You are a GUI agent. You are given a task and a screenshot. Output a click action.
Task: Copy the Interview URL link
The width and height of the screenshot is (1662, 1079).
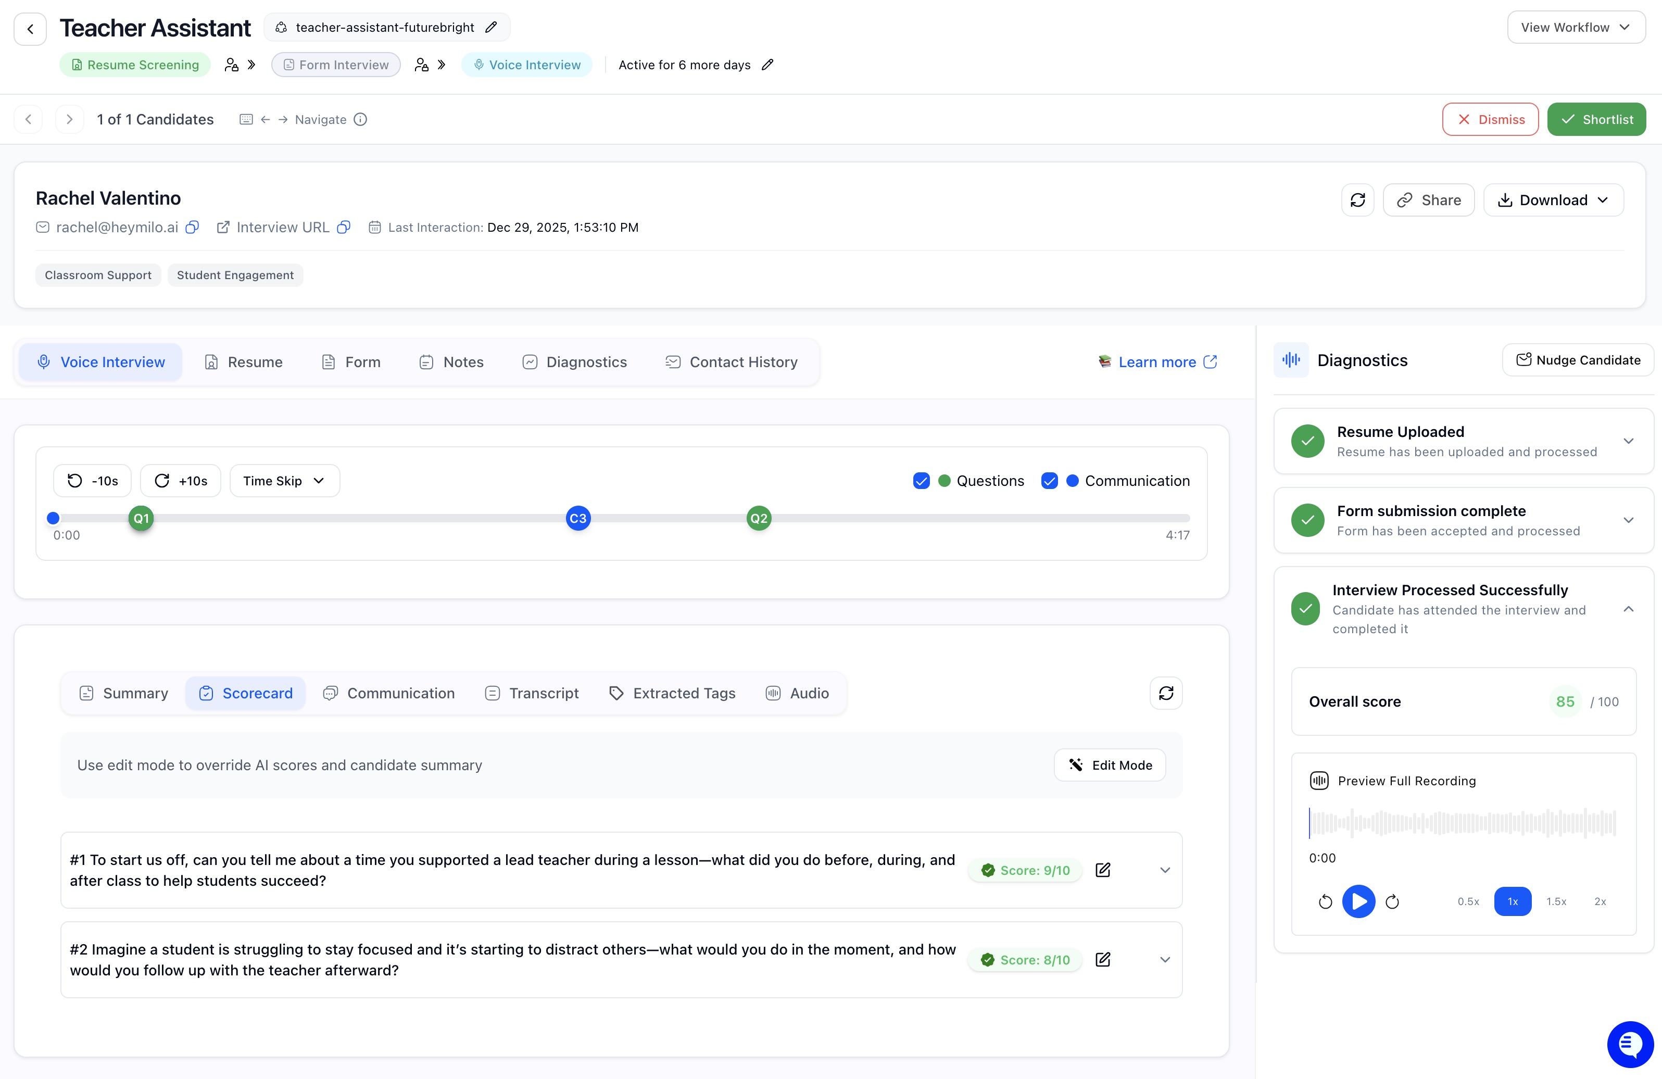[x=344, y=227]
